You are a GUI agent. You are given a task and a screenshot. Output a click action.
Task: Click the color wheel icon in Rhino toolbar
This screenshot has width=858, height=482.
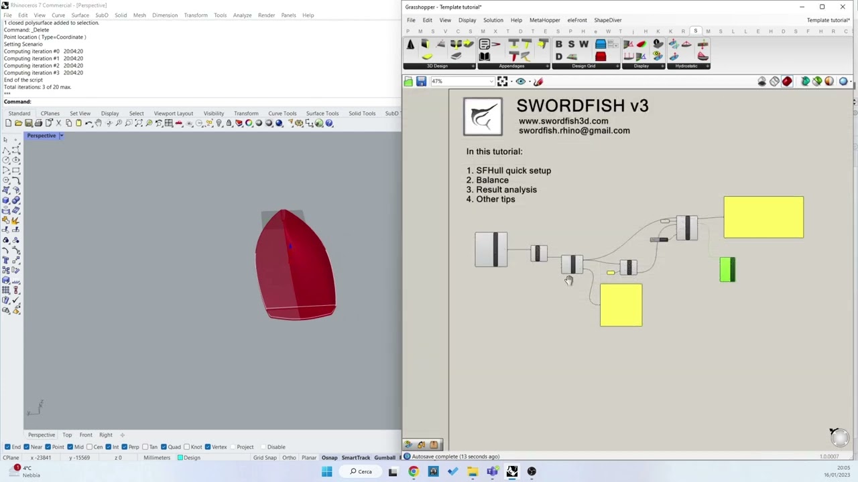click(x=249, y=123)
